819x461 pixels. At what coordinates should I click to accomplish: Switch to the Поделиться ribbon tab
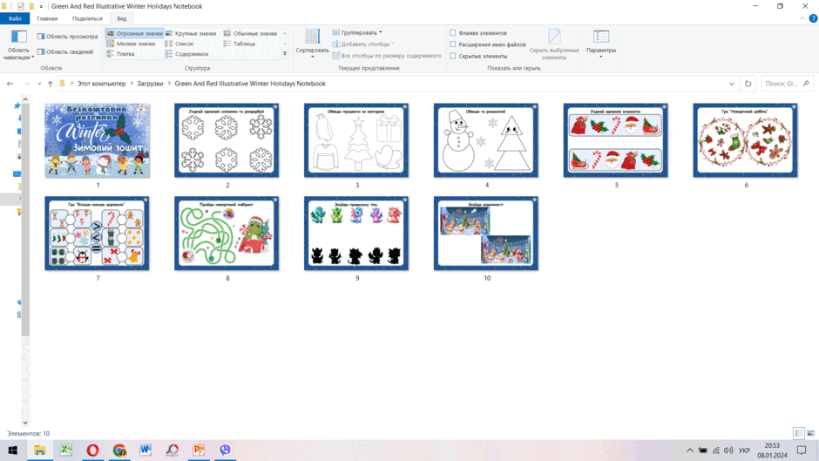(x=87, y=18)
